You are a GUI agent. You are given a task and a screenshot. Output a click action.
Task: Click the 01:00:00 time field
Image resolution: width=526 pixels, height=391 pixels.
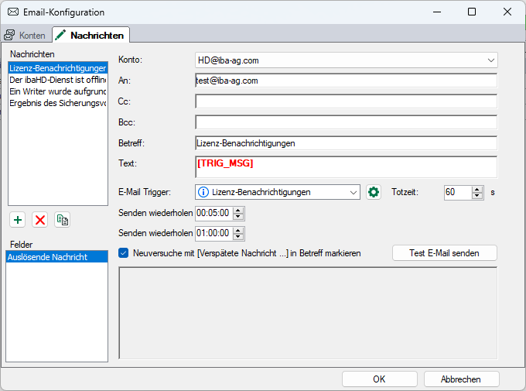[x=214, y=234]
